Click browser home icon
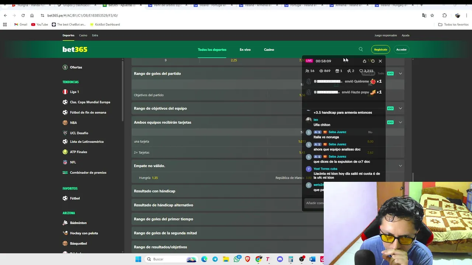 pyautogui.click(x=32, y=15)
